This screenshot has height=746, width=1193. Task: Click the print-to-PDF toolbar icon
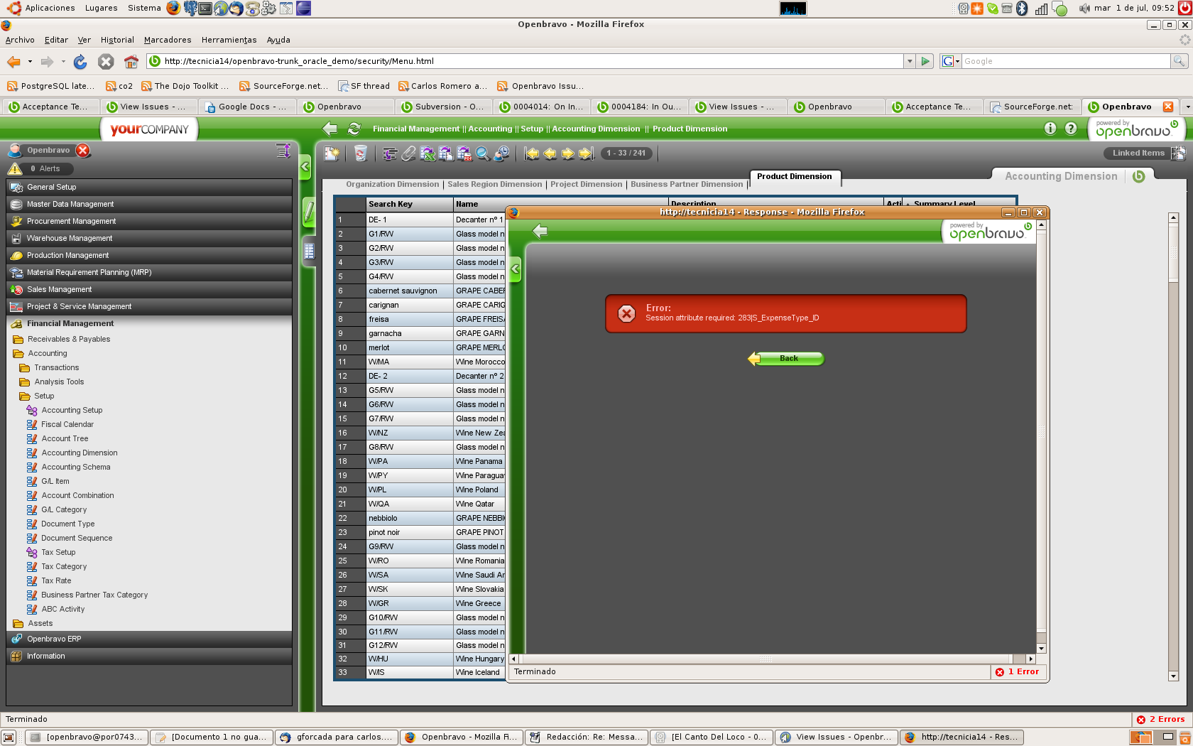(x=464, y=153)
